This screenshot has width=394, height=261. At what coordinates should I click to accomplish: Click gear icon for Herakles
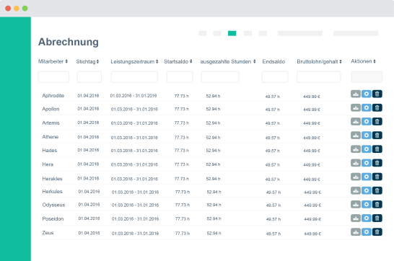(367, 177)
